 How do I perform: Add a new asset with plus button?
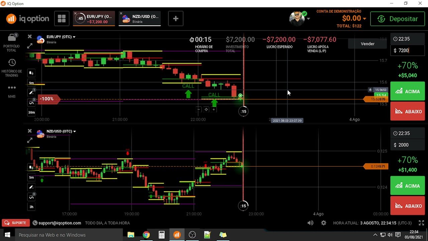coord(176,19)
